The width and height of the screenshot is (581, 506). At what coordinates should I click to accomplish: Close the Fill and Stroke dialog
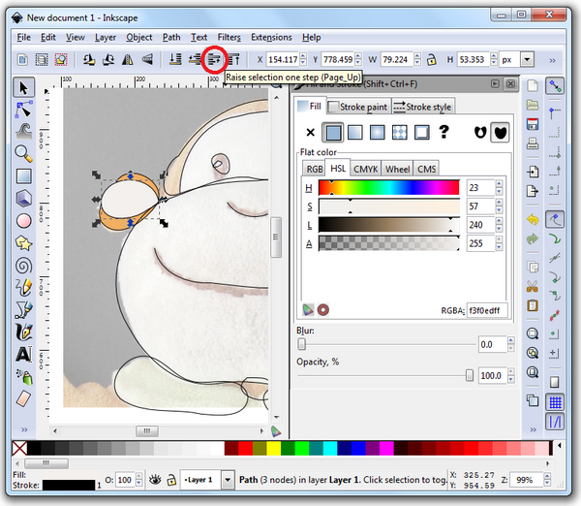pos(510,83)
